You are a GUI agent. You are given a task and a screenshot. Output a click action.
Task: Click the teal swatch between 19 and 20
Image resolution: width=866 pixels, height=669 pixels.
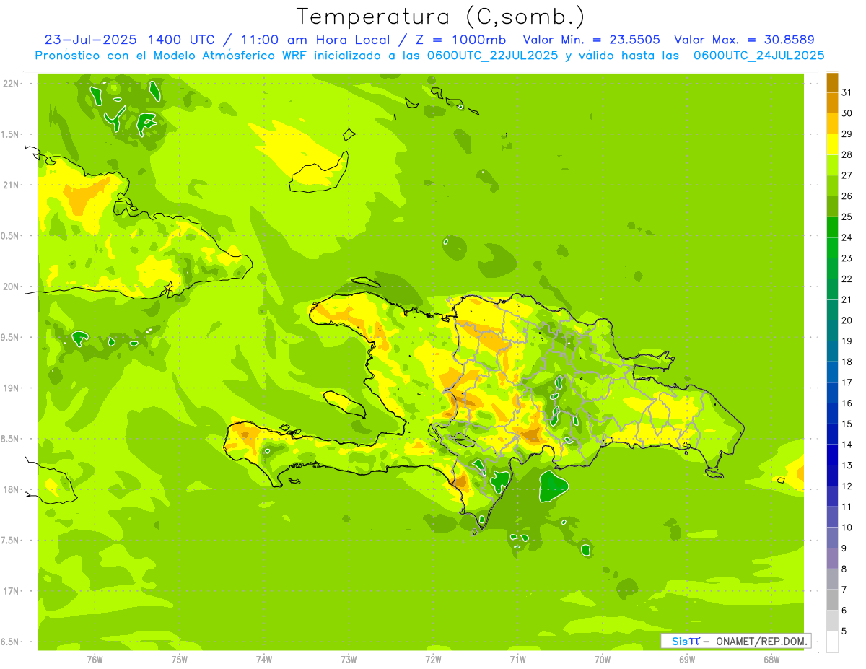(832, 331)
